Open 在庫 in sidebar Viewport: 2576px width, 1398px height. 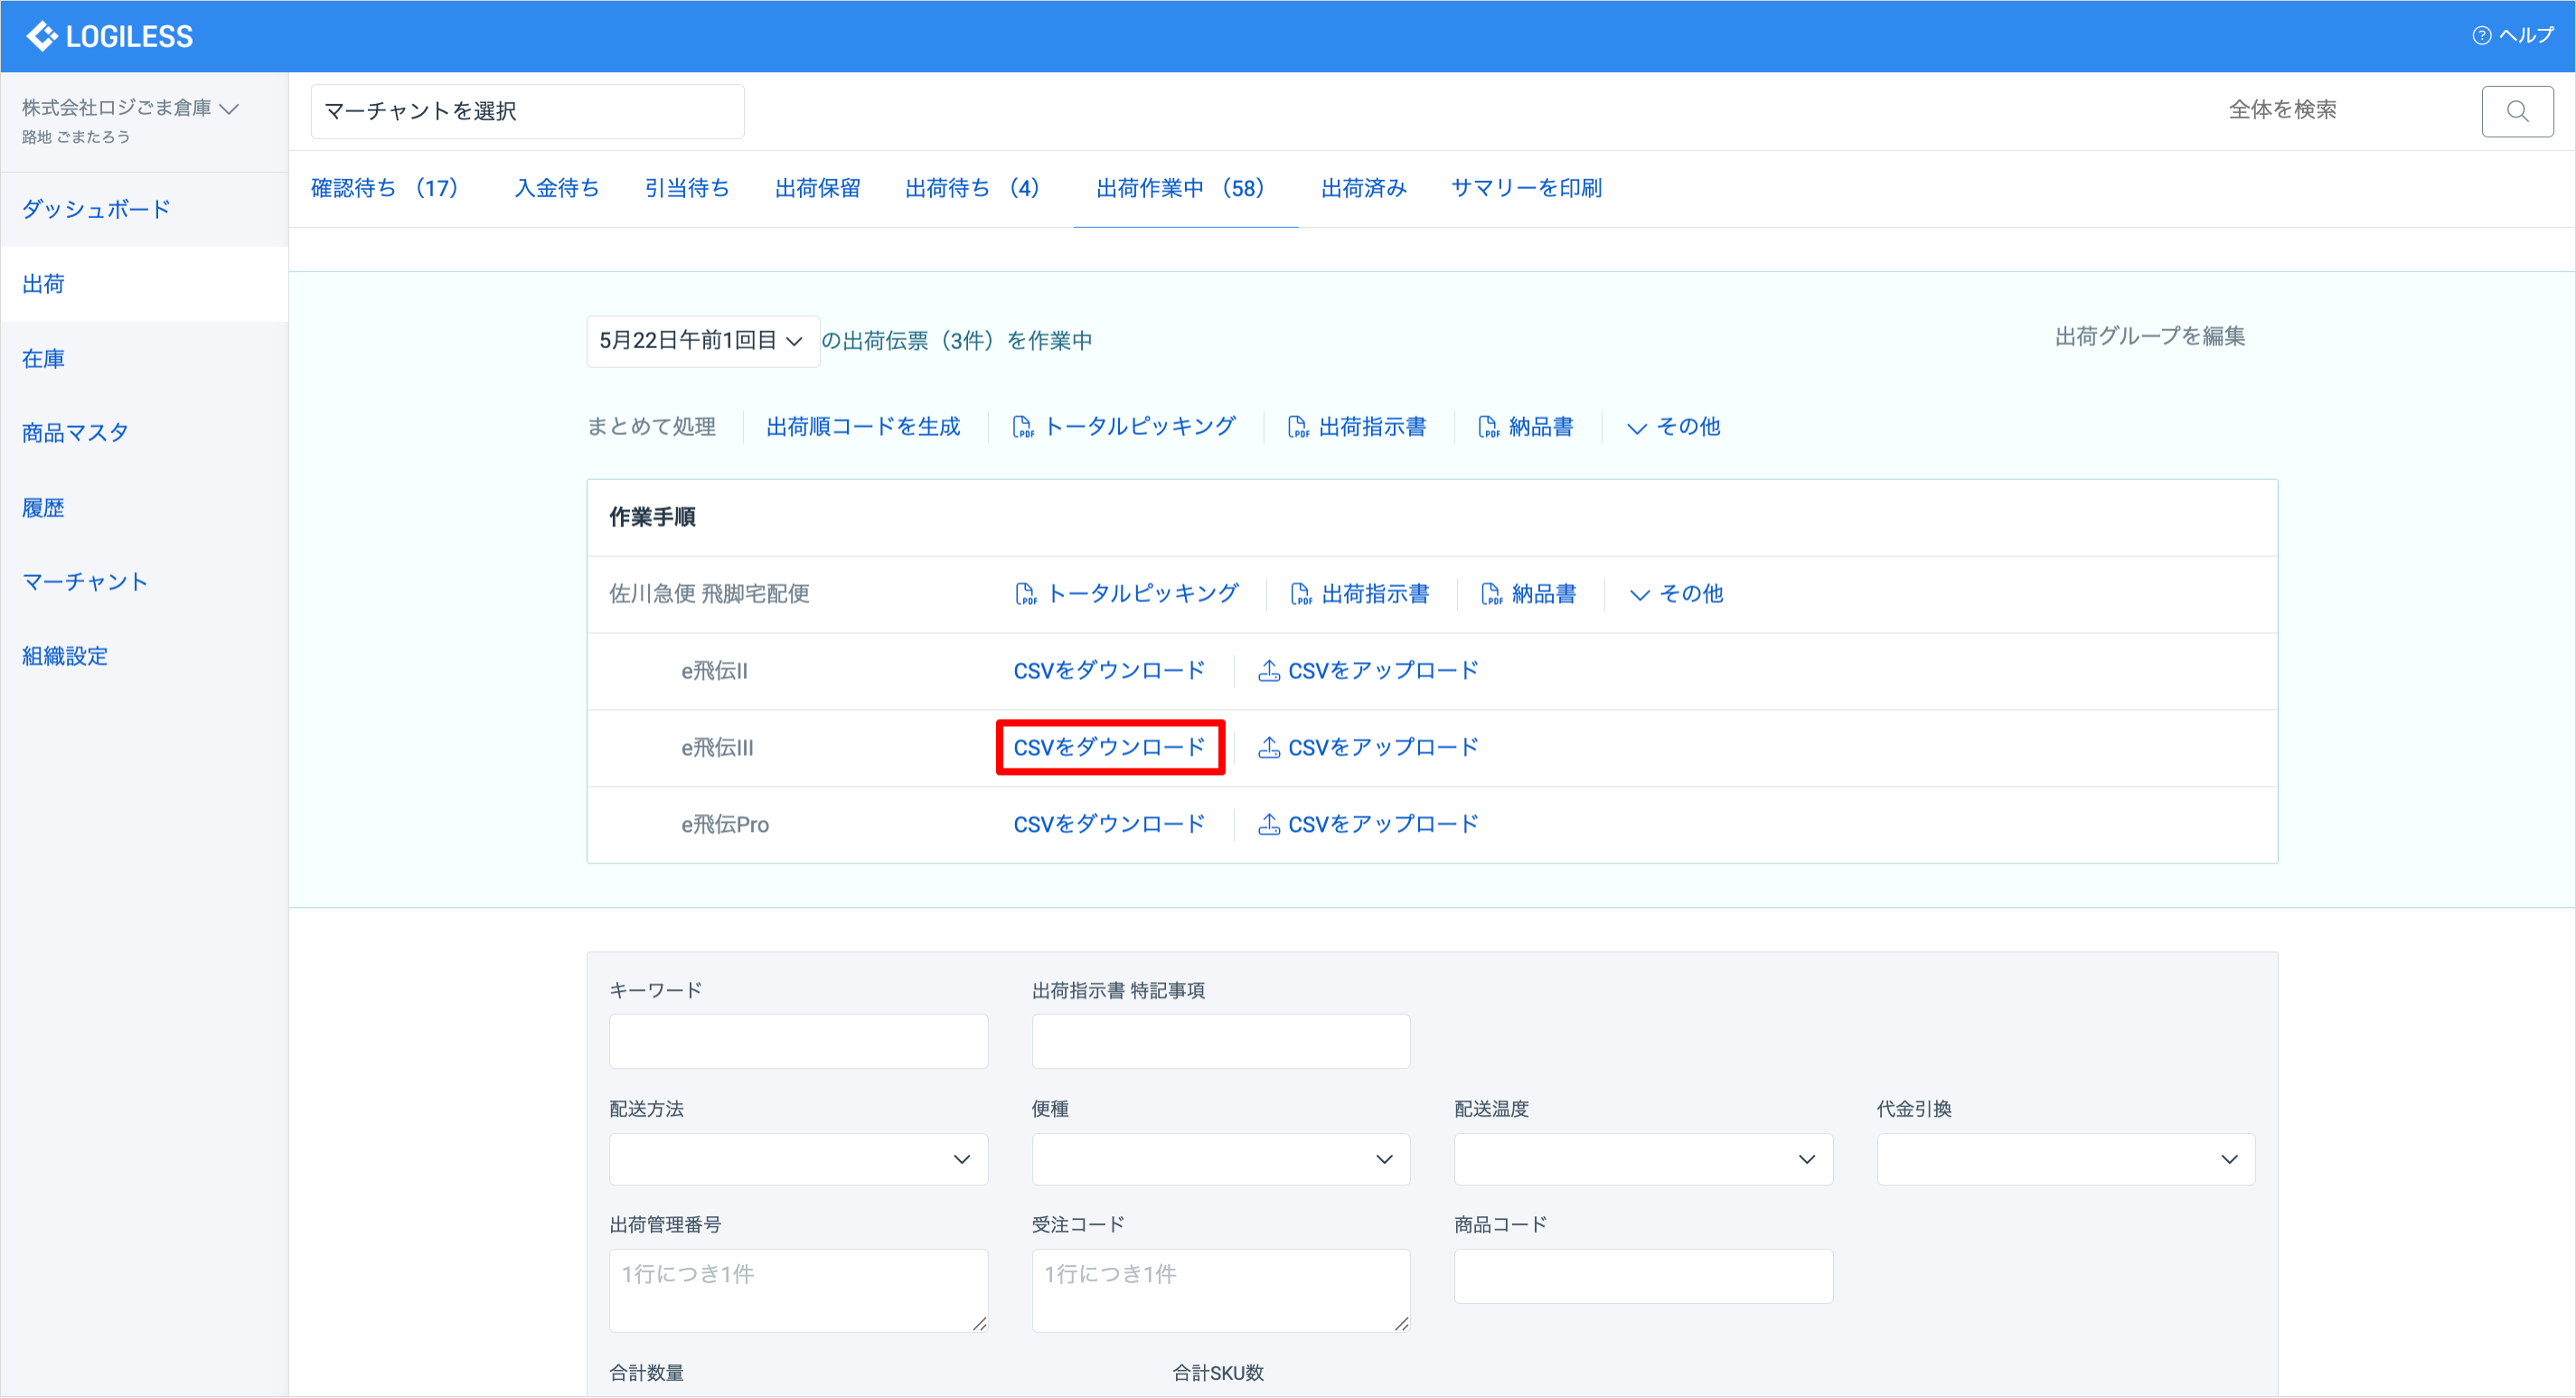144,358
